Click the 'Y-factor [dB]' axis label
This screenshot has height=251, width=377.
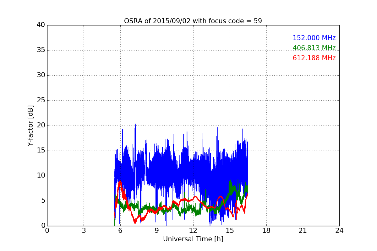30,125
